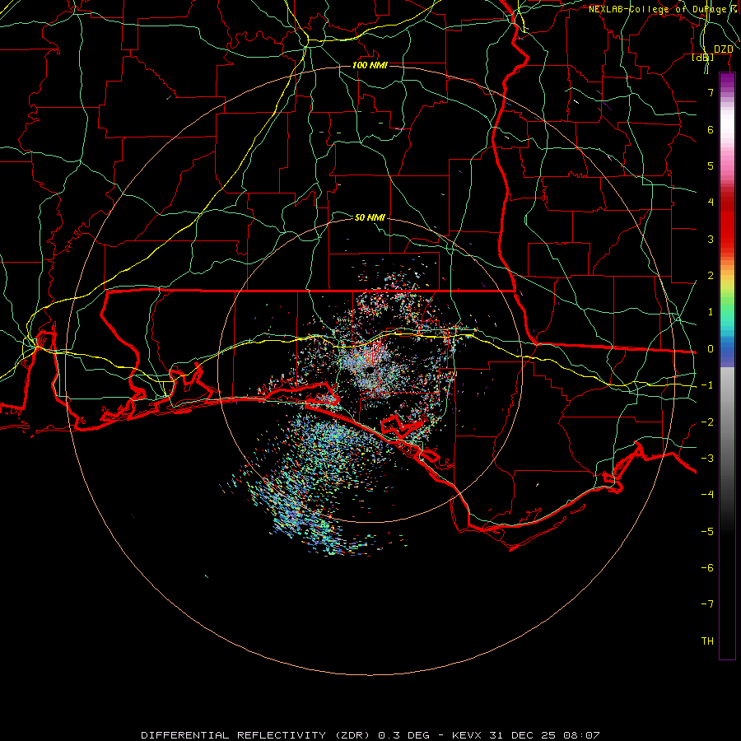Click the ZDR color scale bar
This screenshot has width=741, height=741.
(727, 366)
